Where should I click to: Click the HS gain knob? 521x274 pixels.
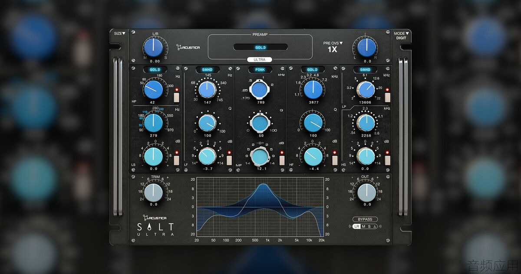click(x=366, y=157)
